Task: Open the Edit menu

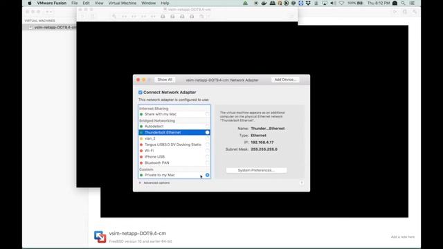Action: click(86, 3)
